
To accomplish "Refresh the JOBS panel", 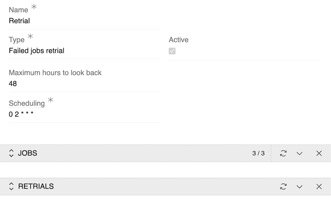I will [283, 153].
